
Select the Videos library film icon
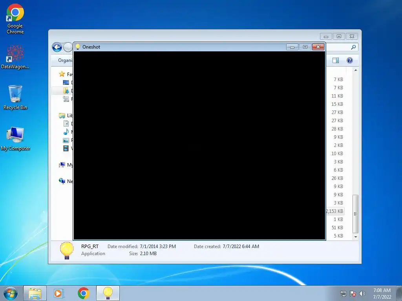point(66,148)
